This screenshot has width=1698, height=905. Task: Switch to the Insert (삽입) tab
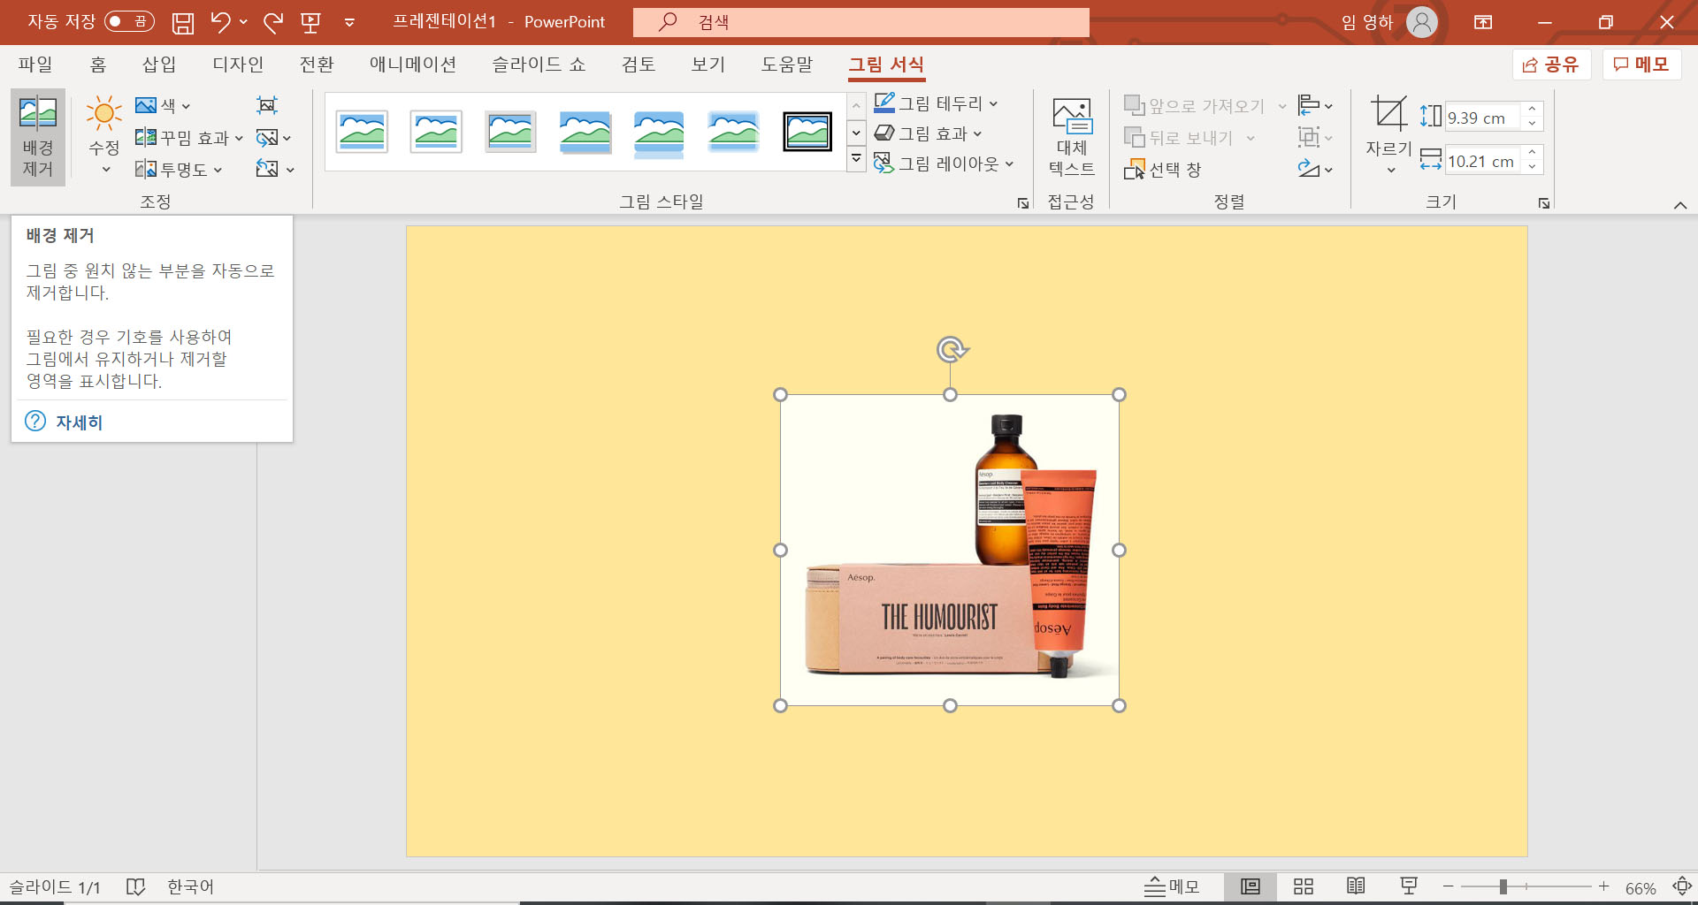pos(159,65)
